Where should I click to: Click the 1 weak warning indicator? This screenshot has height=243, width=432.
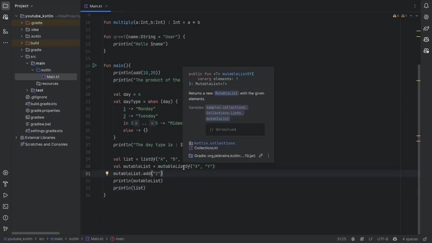coord(404,16)
